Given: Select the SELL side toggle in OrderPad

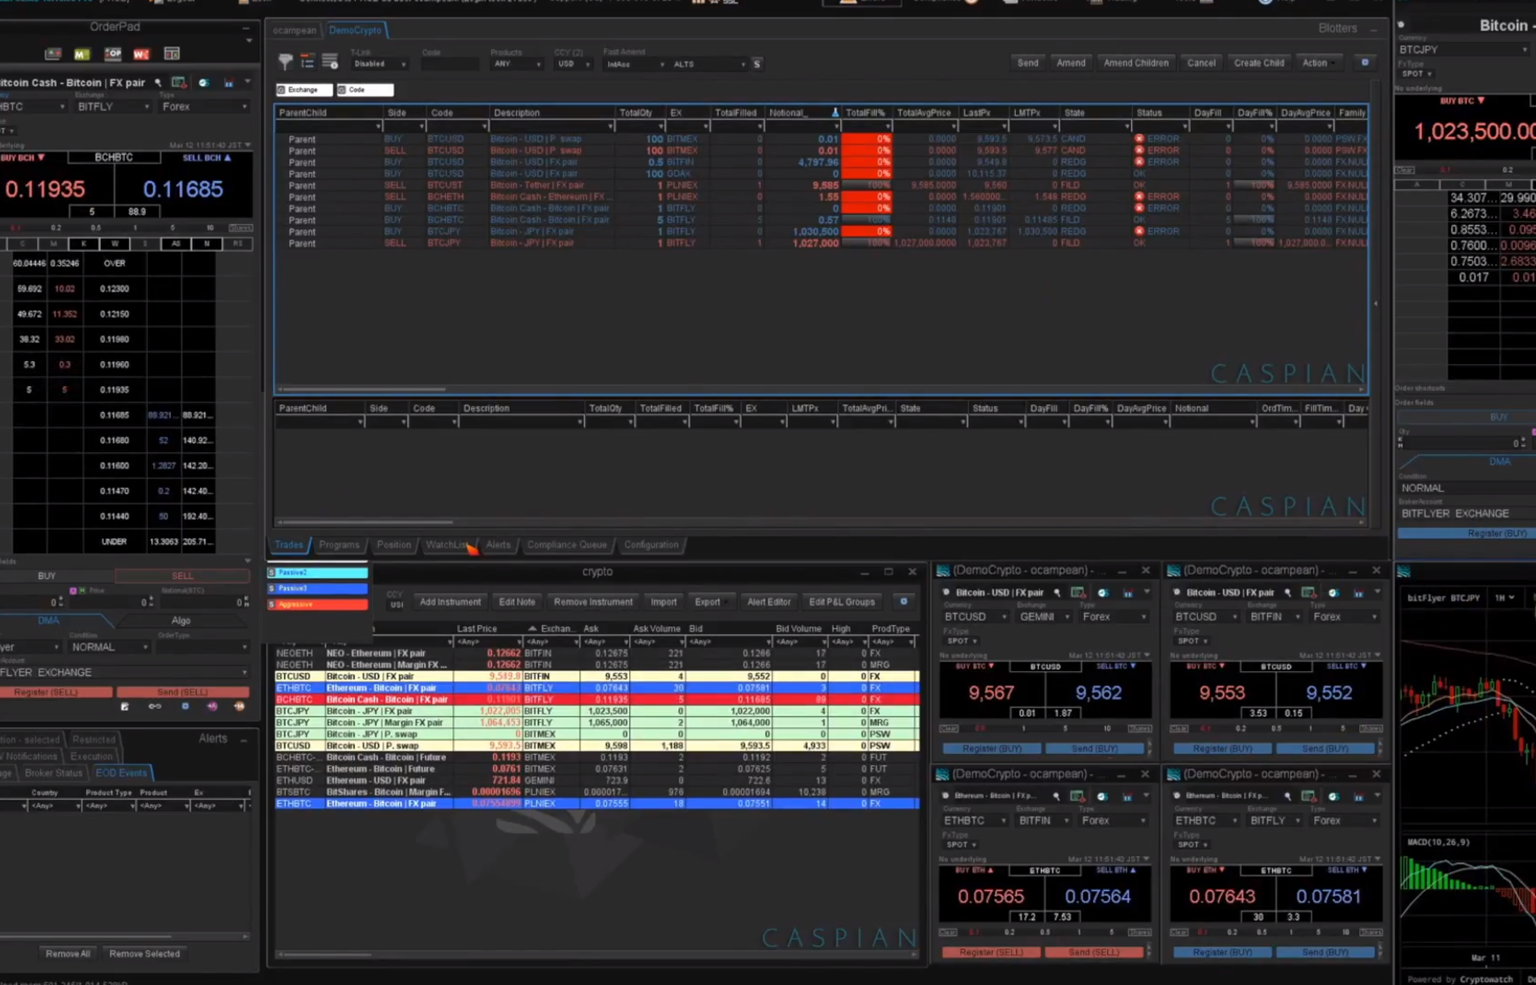Looking at the screenshot, I should tap(182, 576).
